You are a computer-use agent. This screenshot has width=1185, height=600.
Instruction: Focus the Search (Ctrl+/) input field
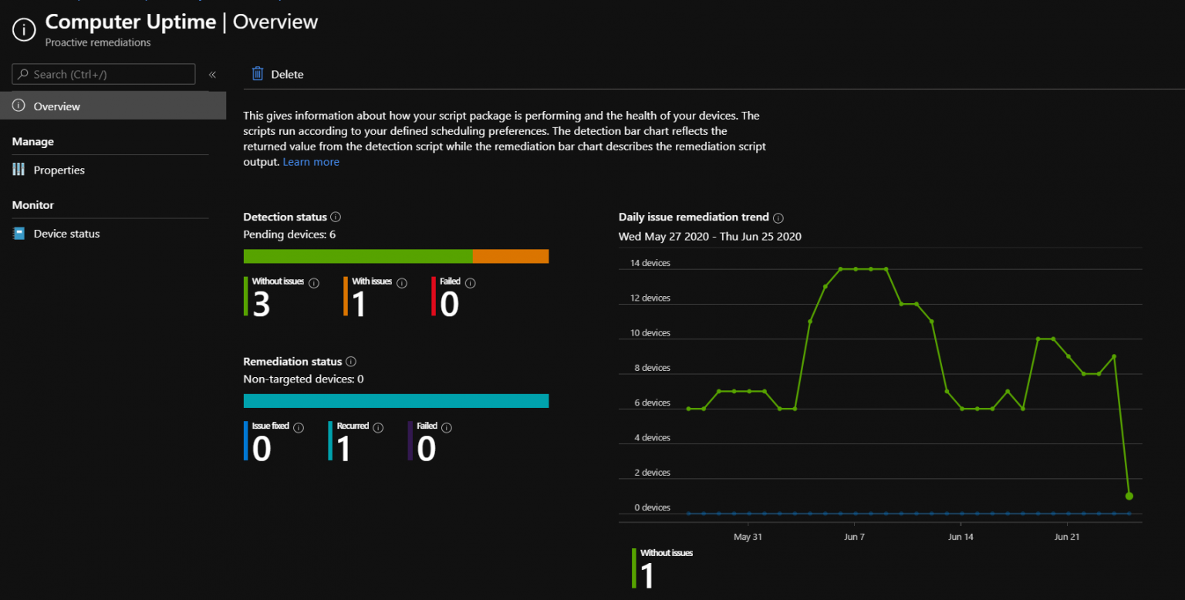point(103,74)
